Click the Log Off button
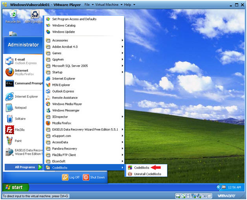Screen dimensions: 247x200 (71, 177)
